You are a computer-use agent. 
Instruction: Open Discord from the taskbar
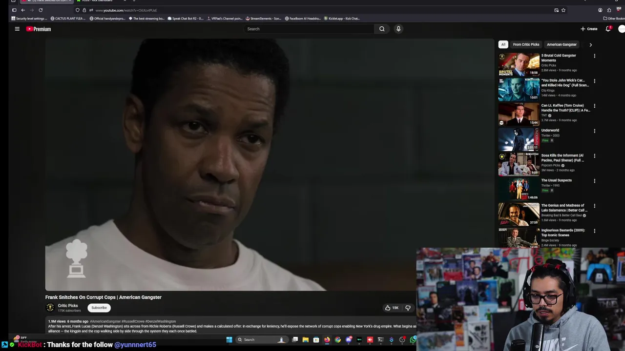[349, 340]
